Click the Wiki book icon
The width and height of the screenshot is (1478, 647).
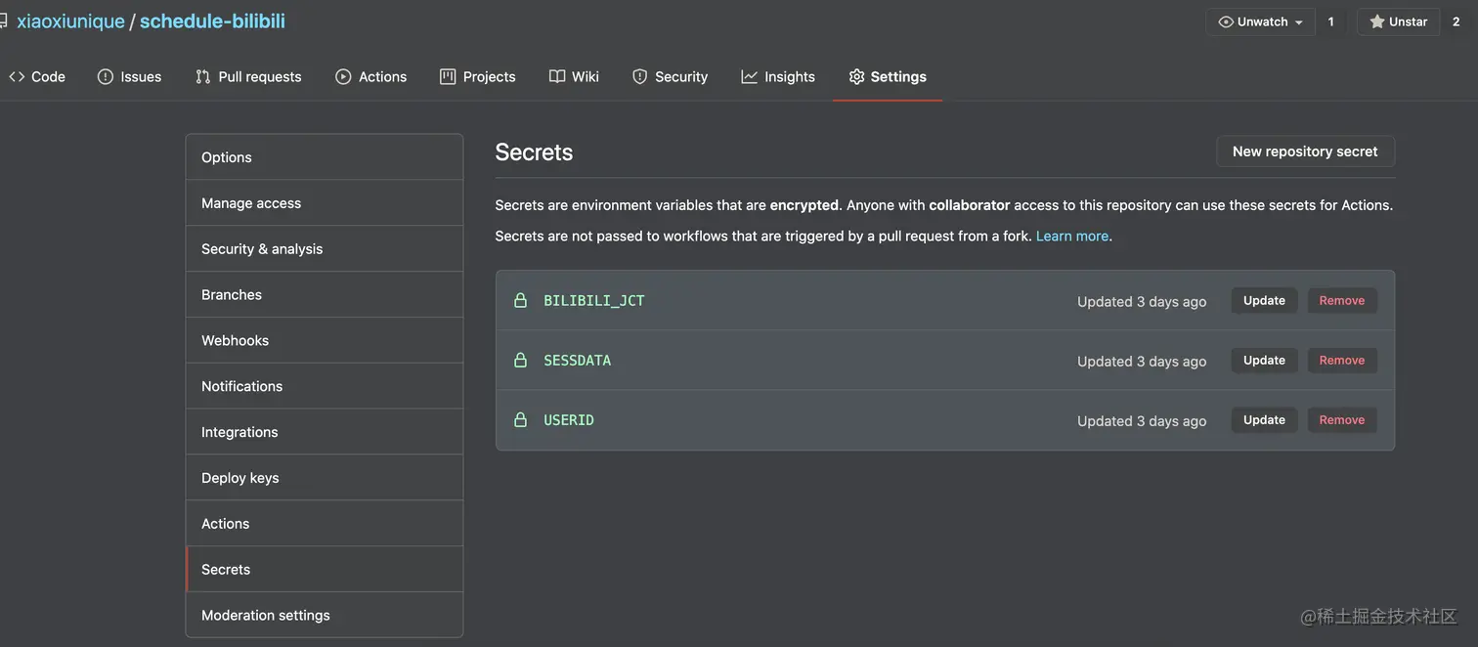[557, 76]
